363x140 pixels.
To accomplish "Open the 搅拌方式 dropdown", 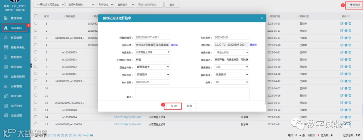I will 153,75.
